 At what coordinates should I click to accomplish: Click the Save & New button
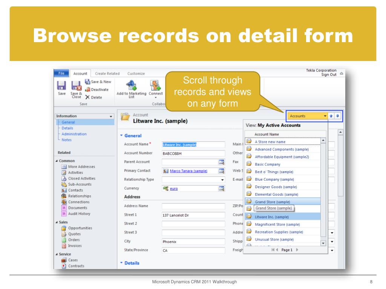pyautogui.click(x=98, y=82)
